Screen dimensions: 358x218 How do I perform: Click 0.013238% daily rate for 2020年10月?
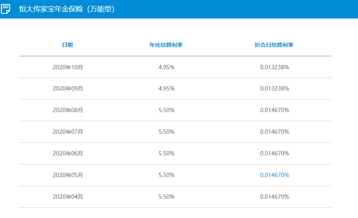click(x=275, y=67)
